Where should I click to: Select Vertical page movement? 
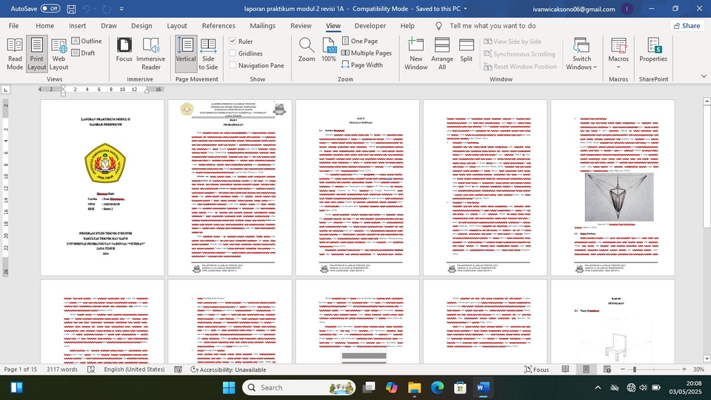click(x=185, y=54)
